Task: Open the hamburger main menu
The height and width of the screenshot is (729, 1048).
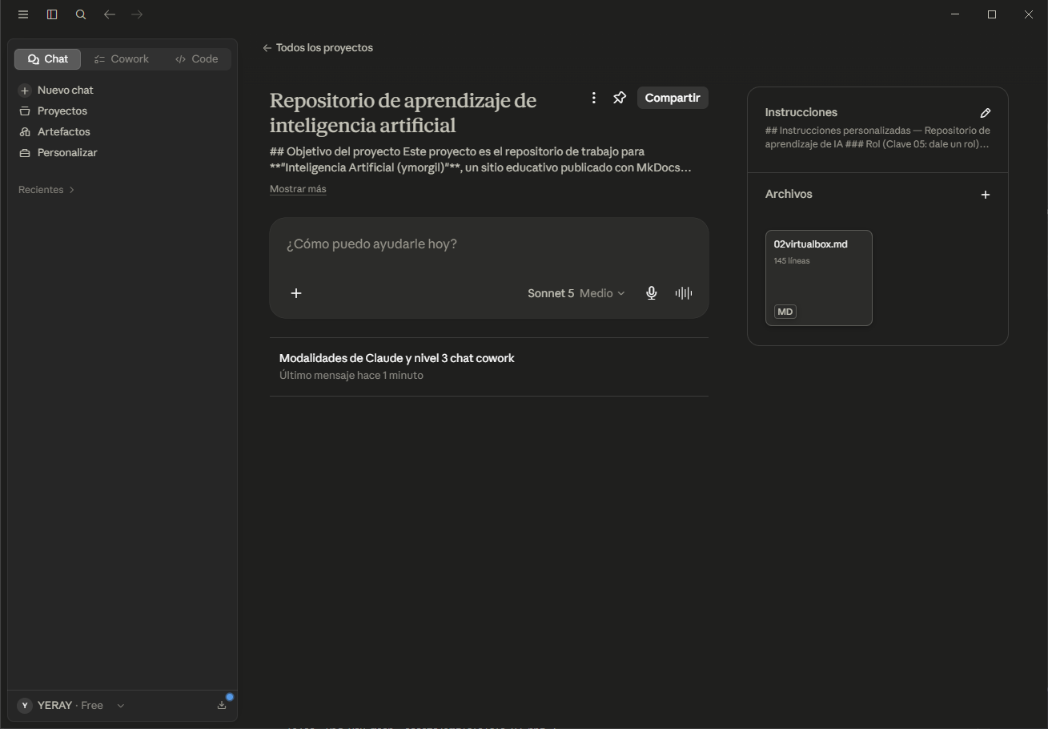Action: [23, 14]
